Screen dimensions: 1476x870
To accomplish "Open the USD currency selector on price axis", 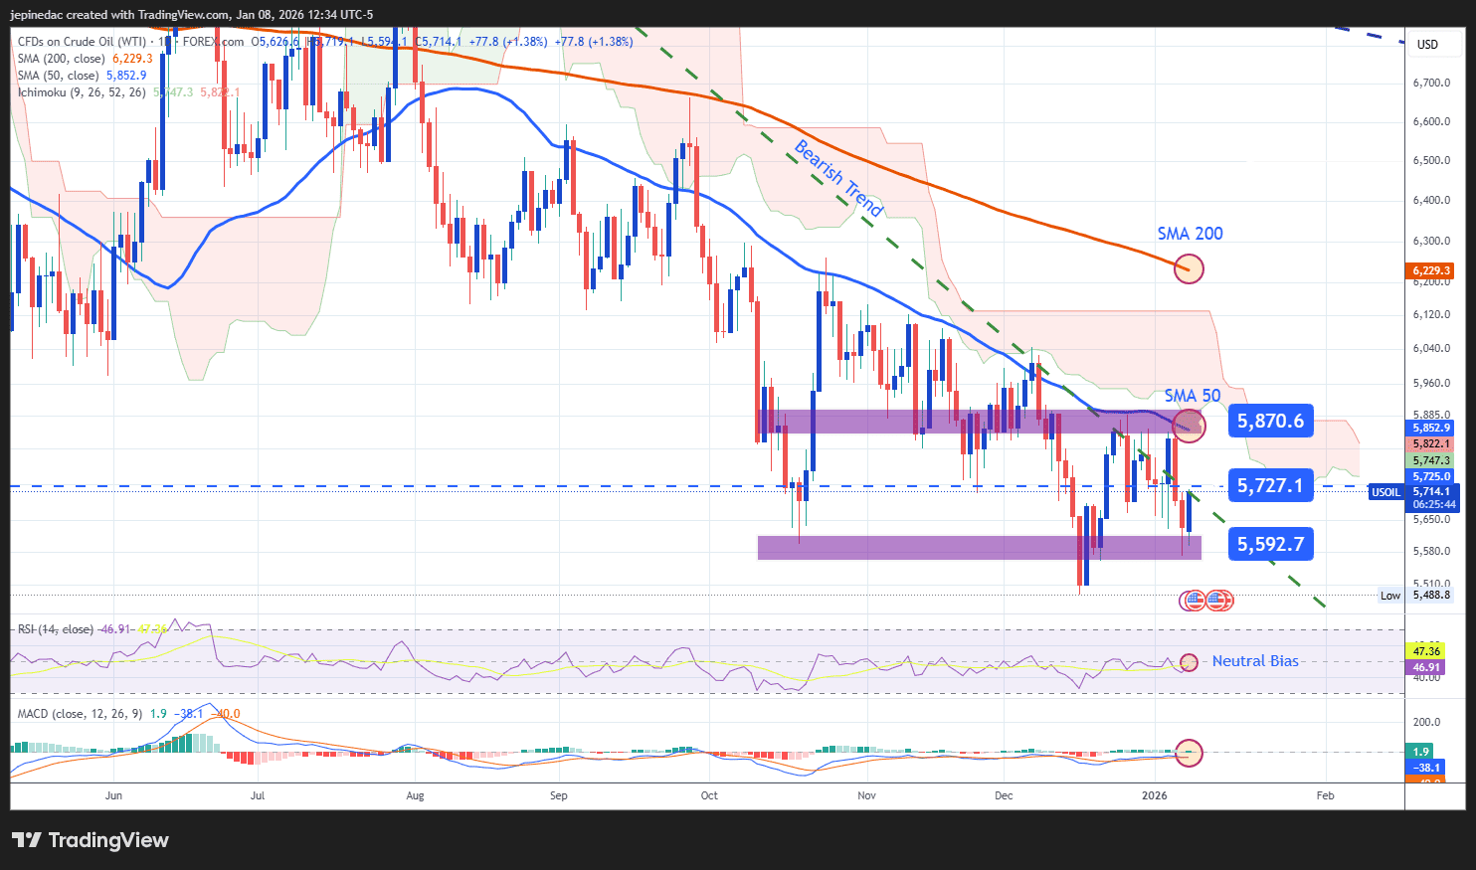I will [1427, 44].
